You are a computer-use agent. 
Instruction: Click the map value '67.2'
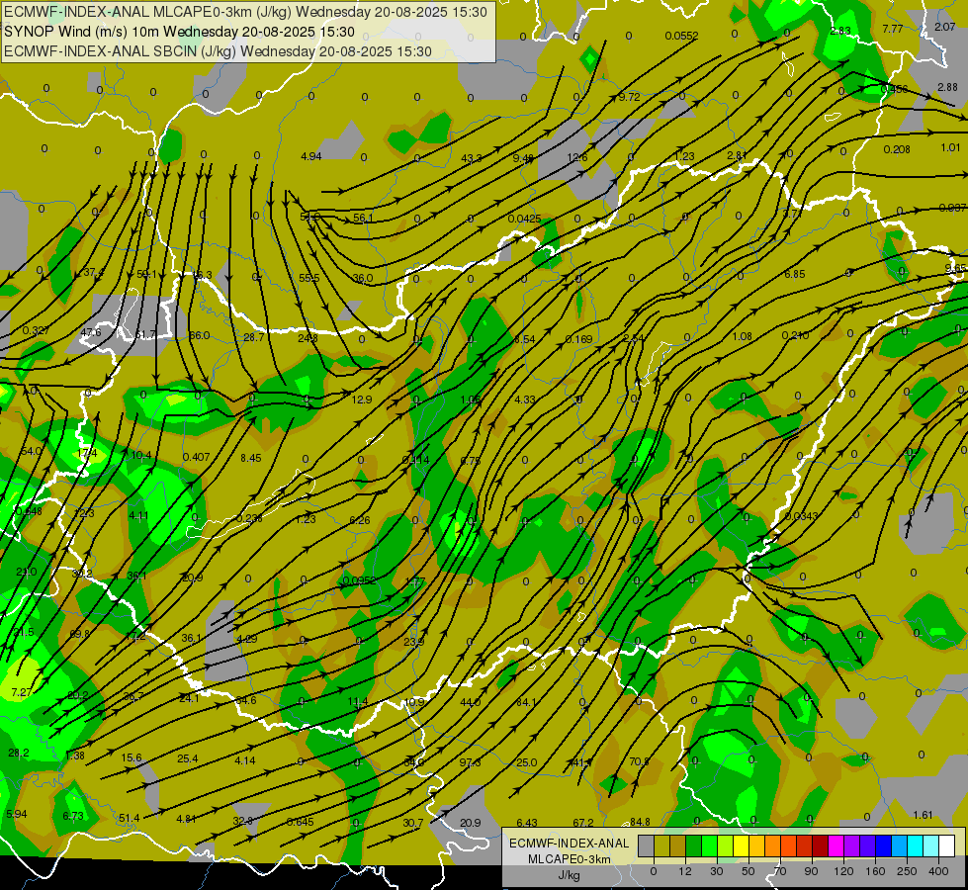(x=582, y=823)
